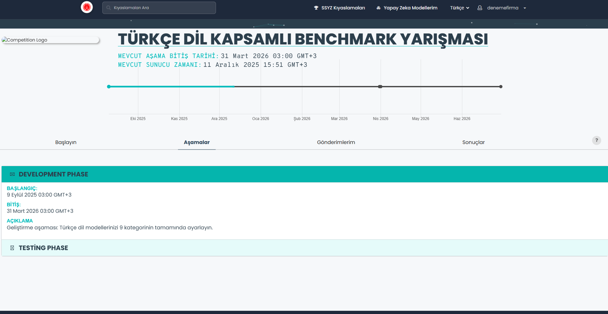Click the Testing Phase header icon
The height and width of the screenshot is (314, 608).
point(12,248)
